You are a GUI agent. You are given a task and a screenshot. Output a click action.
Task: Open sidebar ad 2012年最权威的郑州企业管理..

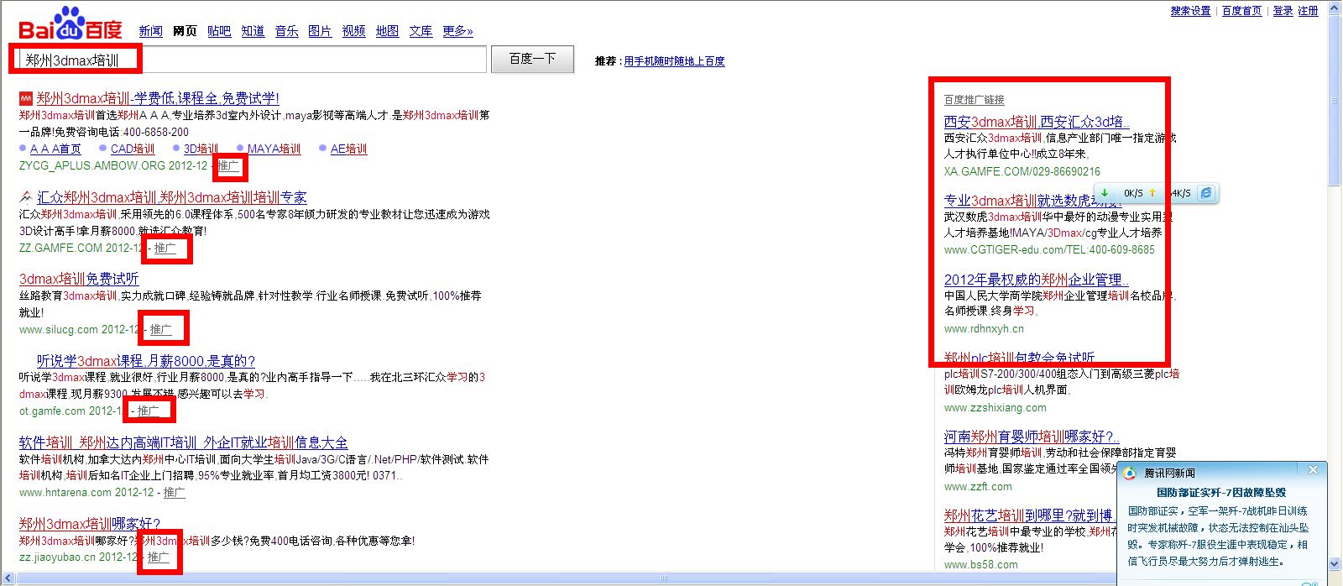point(1036,280)
